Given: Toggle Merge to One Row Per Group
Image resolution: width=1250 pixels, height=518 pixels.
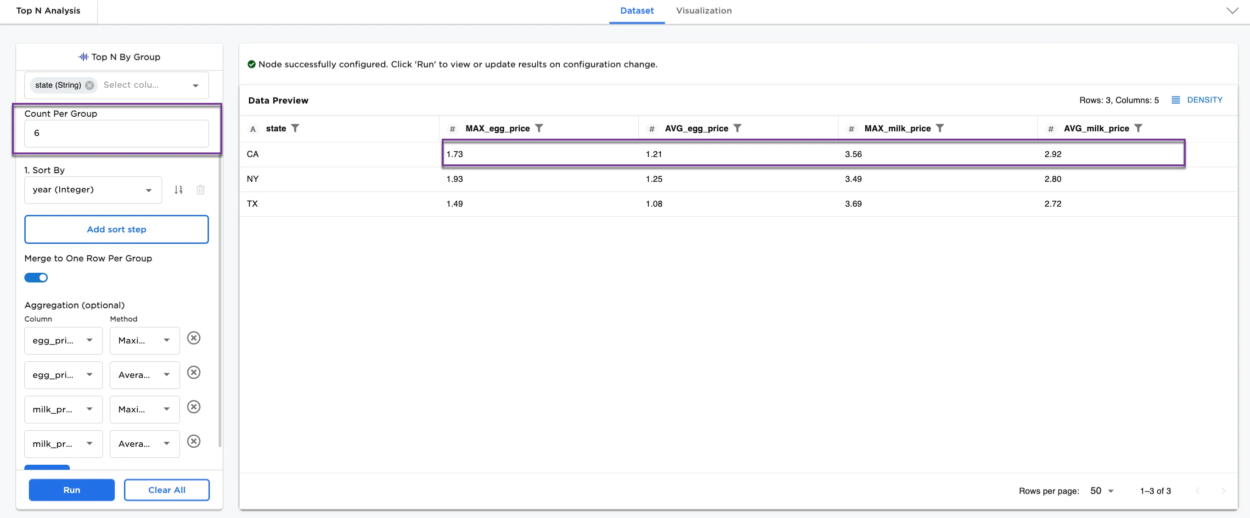Looking at the screenshot, I should [36, 278].
